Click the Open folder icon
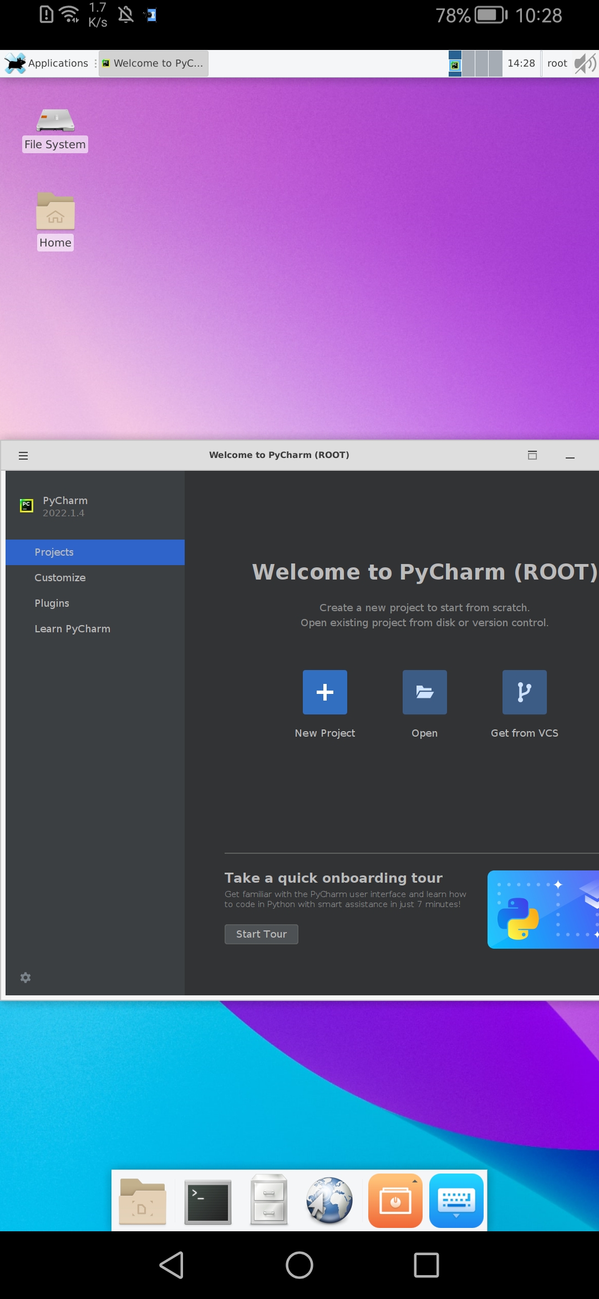Screen dimensions: 599x1299 (x=424, y=692)
